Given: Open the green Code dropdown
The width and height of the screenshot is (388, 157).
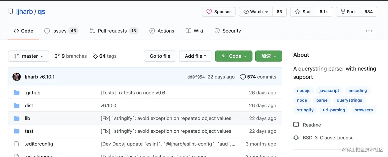Looking at the screenshot, I should 234,56.
